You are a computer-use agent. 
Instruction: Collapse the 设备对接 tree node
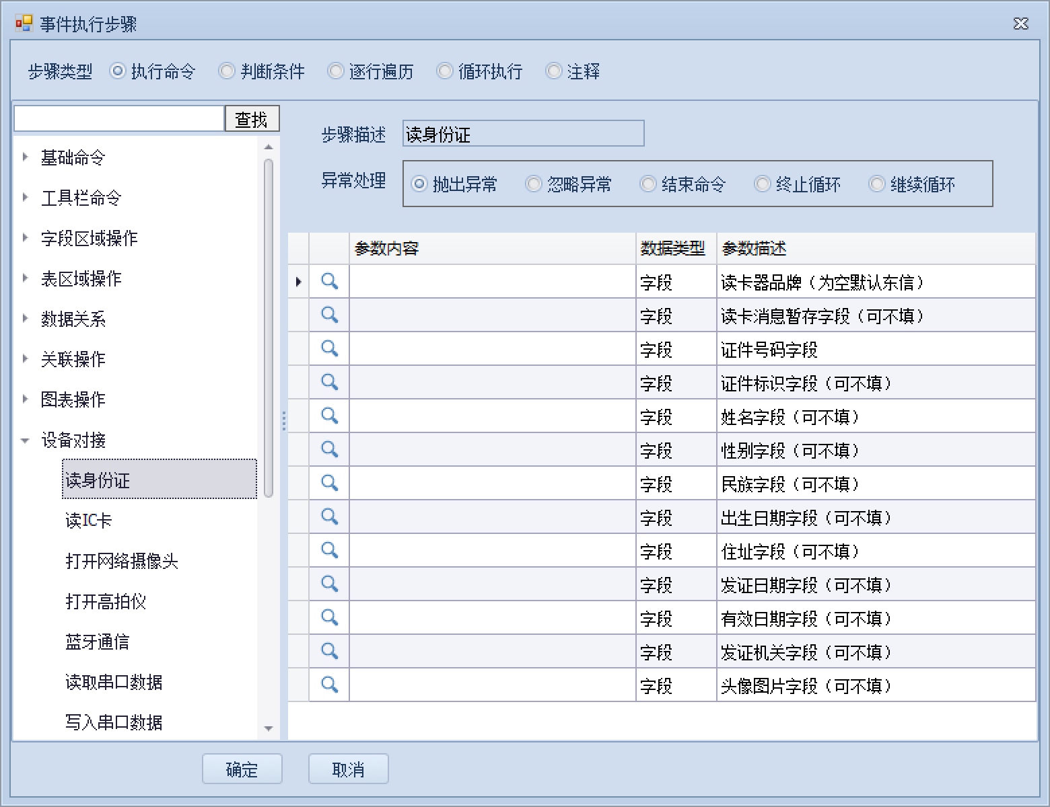[26, 440]
